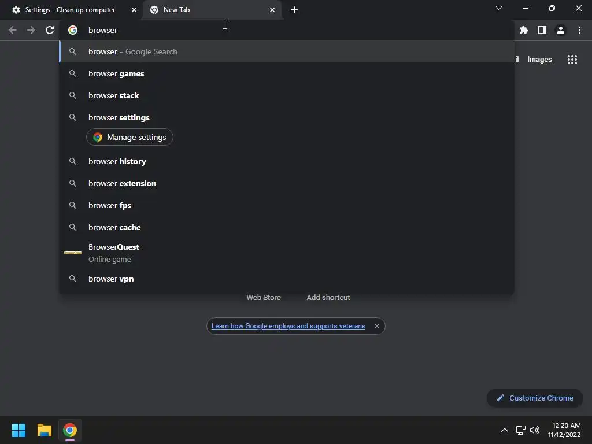Choose the browser games suggestion
The height and width of the screenshot is (444, 592).
(x=287, y=73)
